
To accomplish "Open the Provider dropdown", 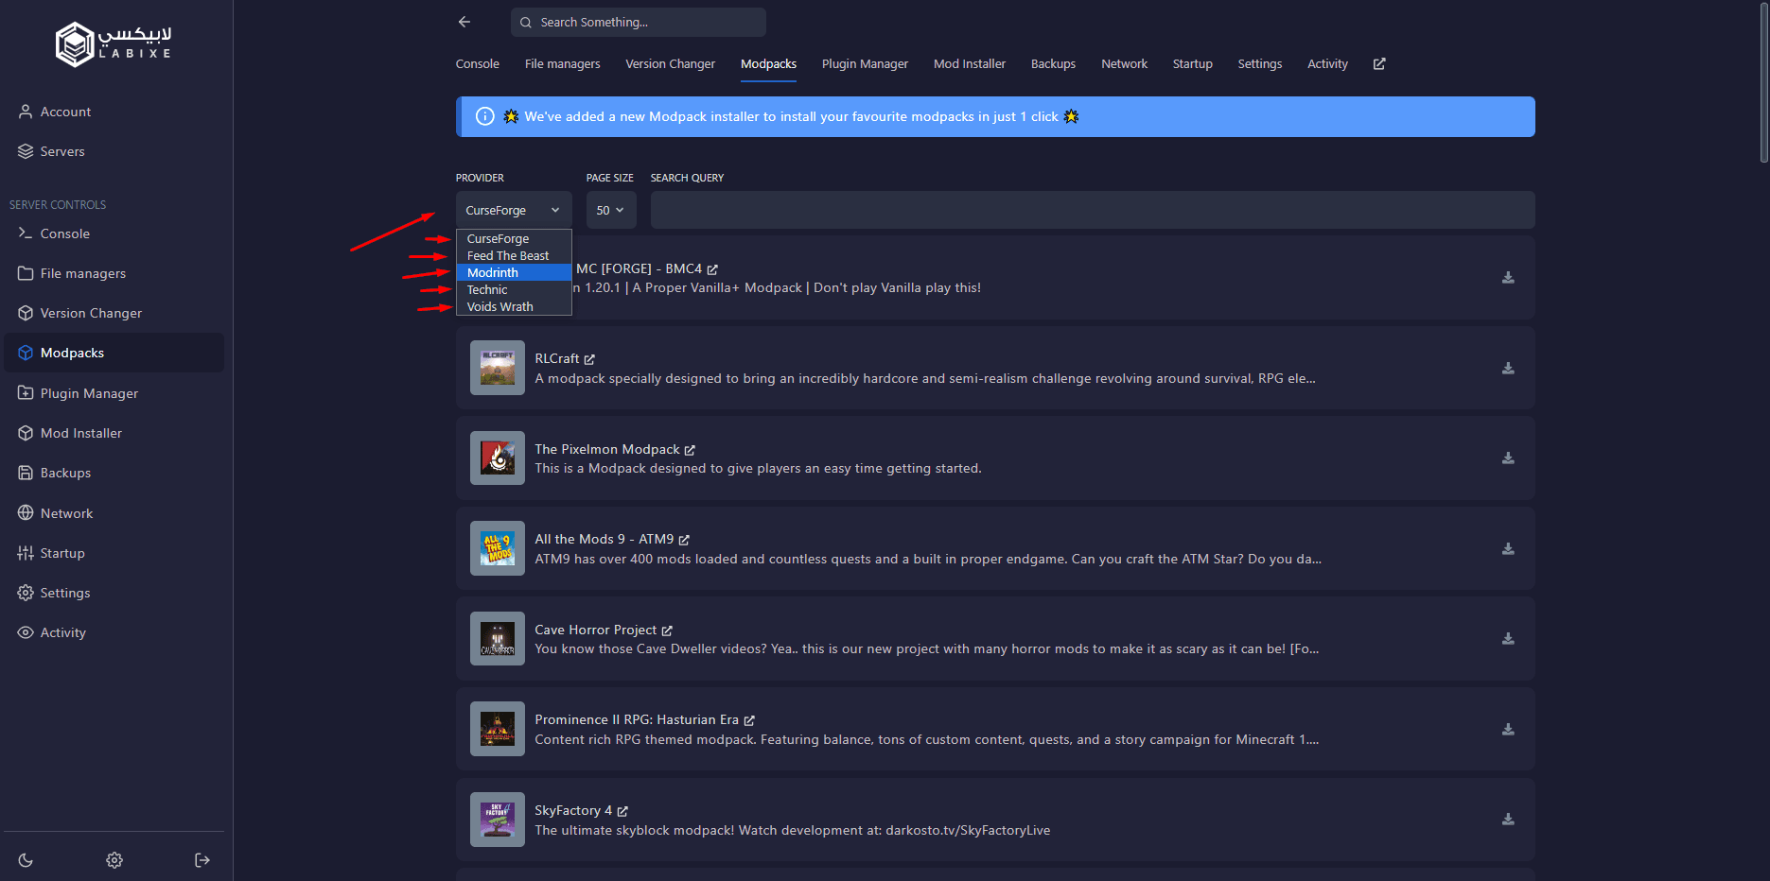I will [x=514, y=210].
